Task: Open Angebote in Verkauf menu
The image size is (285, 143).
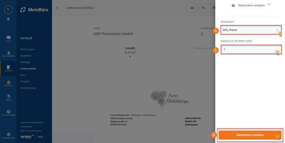Action: point(26,56)
